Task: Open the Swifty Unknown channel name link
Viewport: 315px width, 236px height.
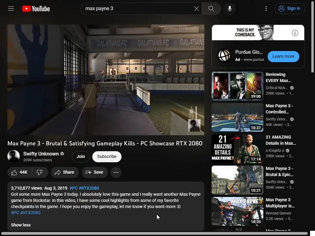Action: click(x=41, y=154)
